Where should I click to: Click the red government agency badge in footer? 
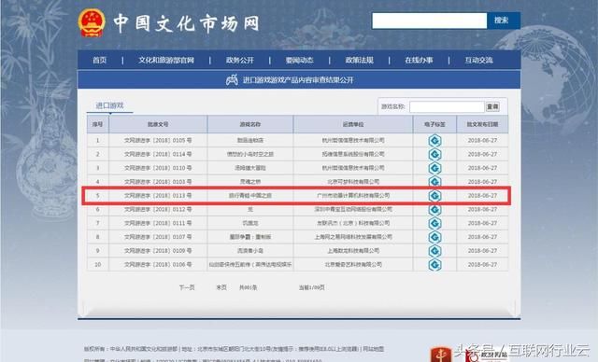(441, 355)
